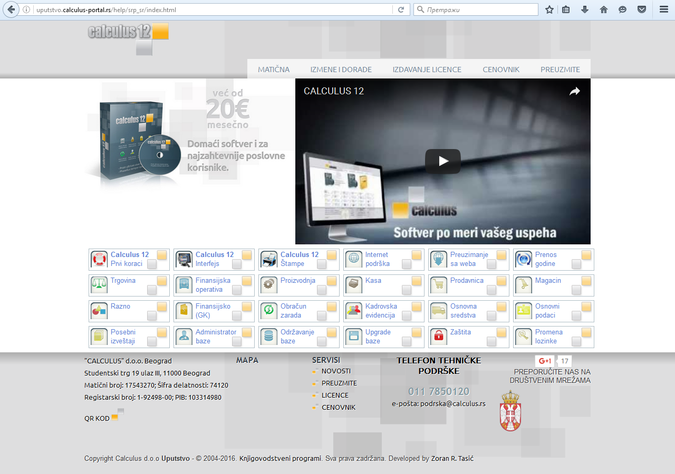
Task: Open the Finansijska operativa link
Action: [x=209, y=285]
